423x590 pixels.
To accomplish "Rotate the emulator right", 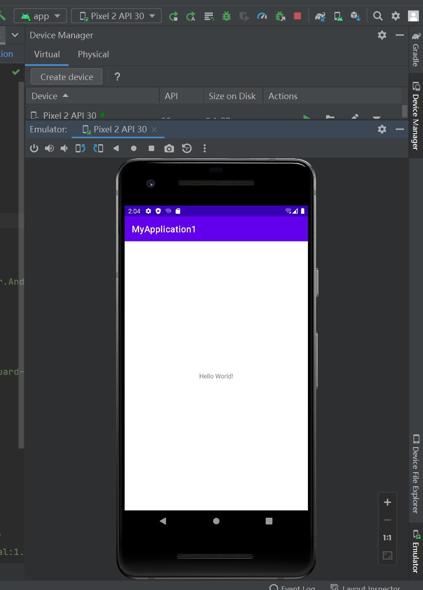I will click(98, 148).
